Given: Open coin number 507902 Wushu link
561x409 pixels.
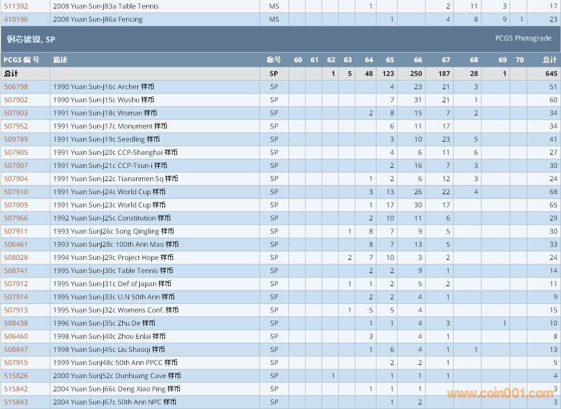Looking at the screenshot, I should [15, 100].
